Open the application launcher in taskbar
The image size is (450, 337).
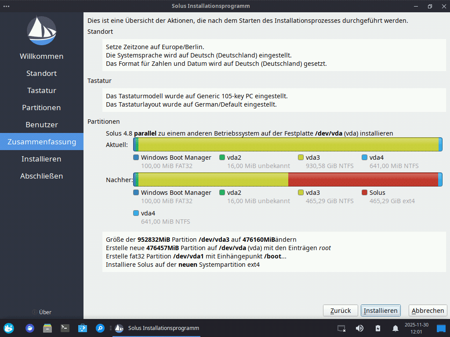click(x=9, y=328)
